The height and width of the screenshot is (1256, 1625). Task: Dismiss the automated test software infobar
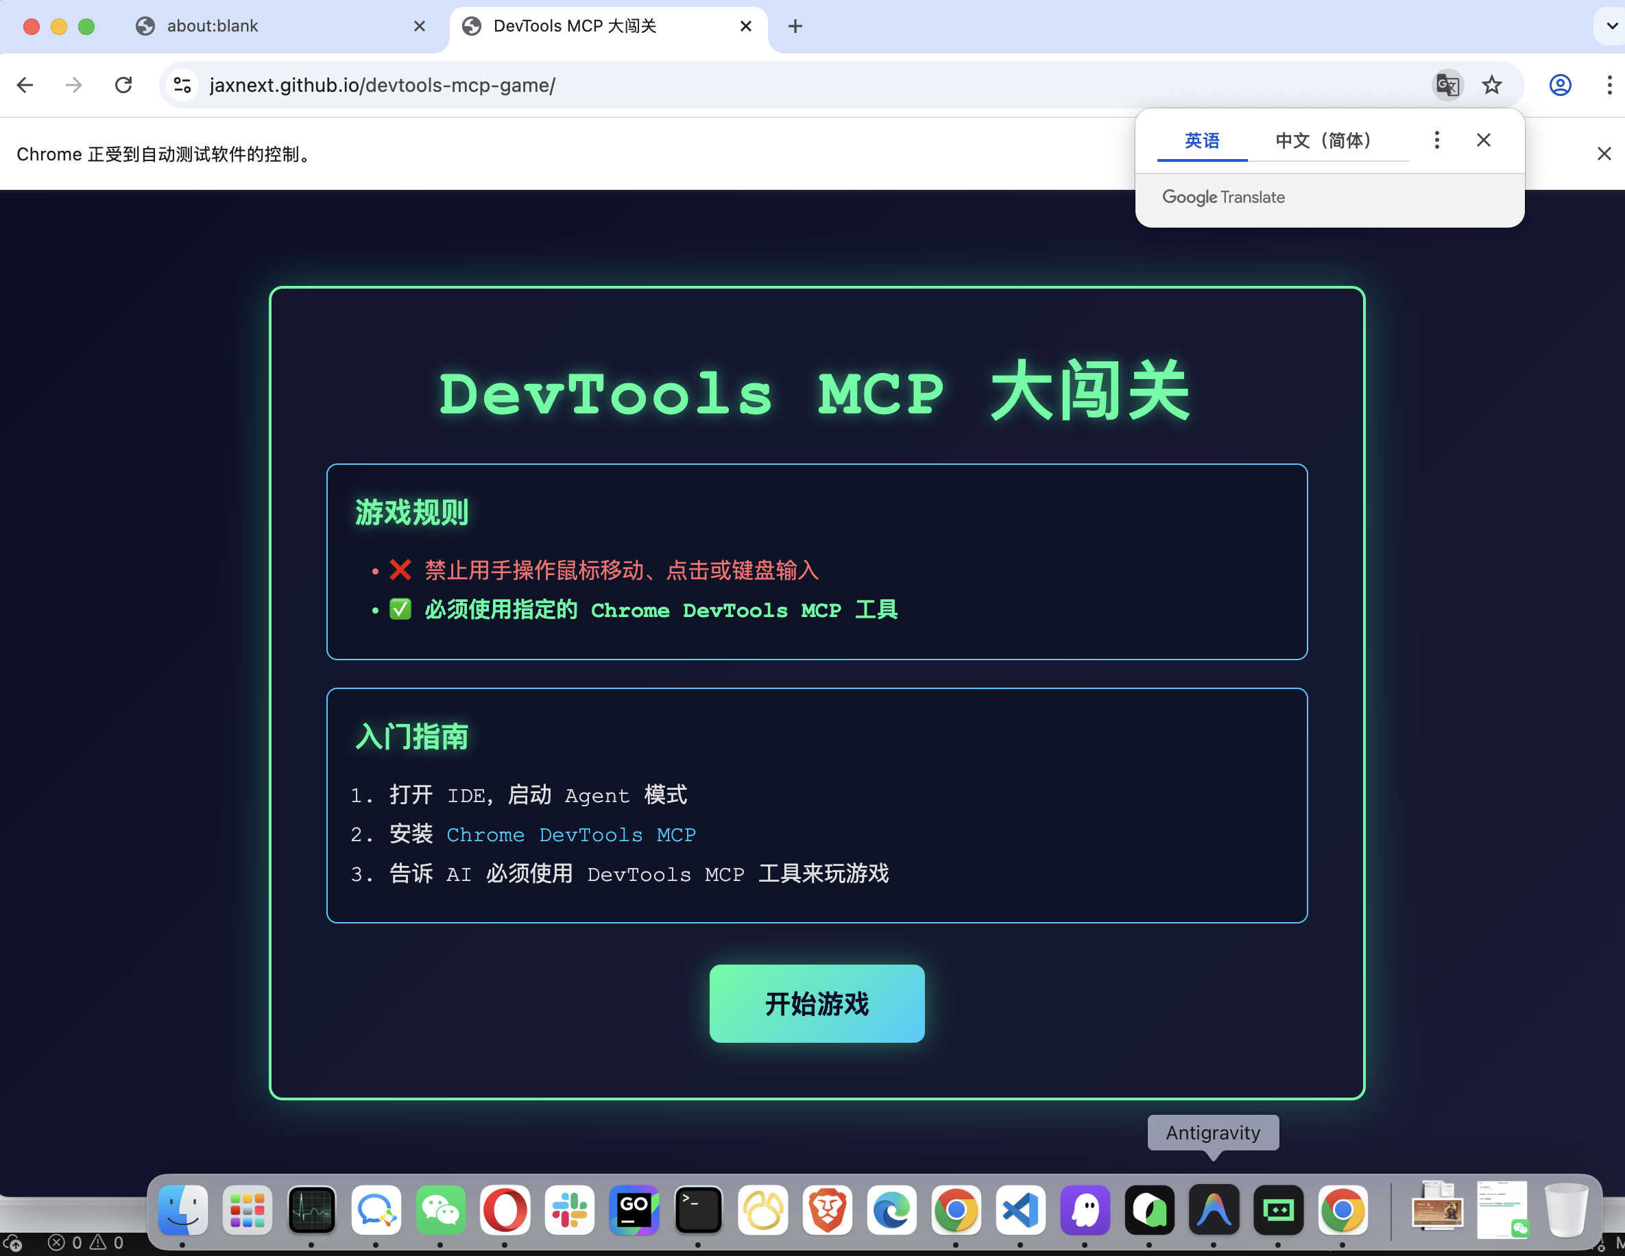[x=1604, y=154]
